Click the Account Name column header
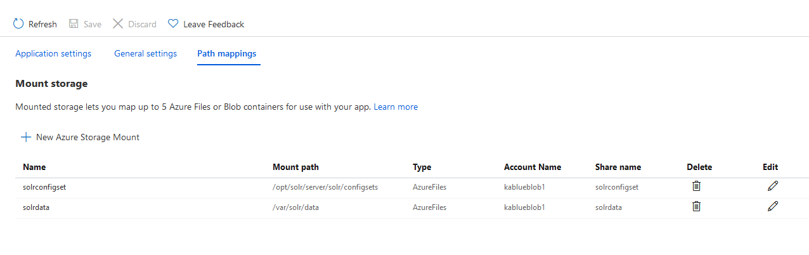The image size is (809, 255). click(x=533, y=167)
